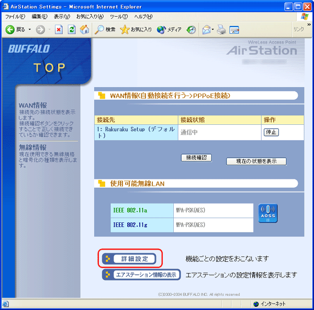The image size is (314, 310).
Task: Click the IE icon in title bar
Action: [x=6, y=7]
